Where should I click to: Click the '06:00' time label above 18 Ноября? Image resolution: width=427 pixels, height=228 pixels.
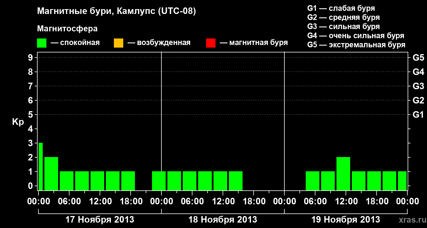point(192,201)
